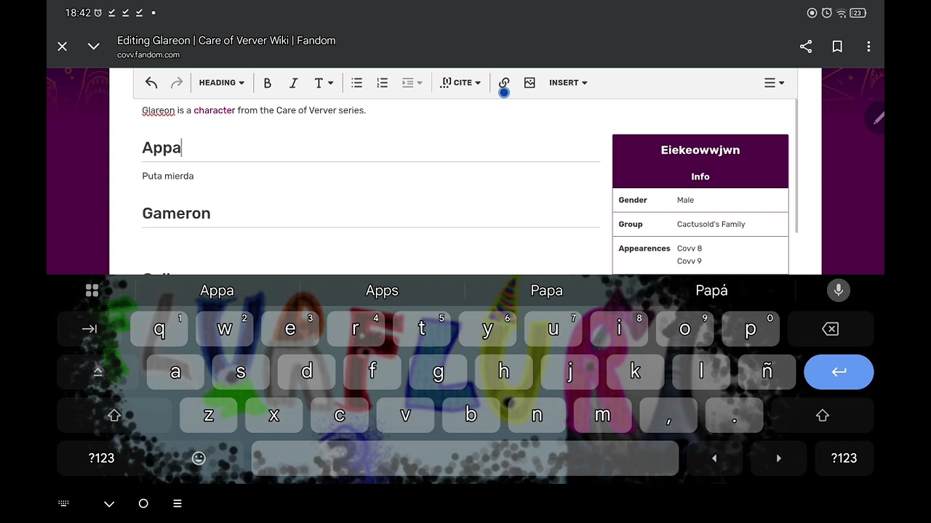The height and width of the screenshot is (523, 931).
Task: Open the editor hamburger menu
Action: click(x=774, y=83)
